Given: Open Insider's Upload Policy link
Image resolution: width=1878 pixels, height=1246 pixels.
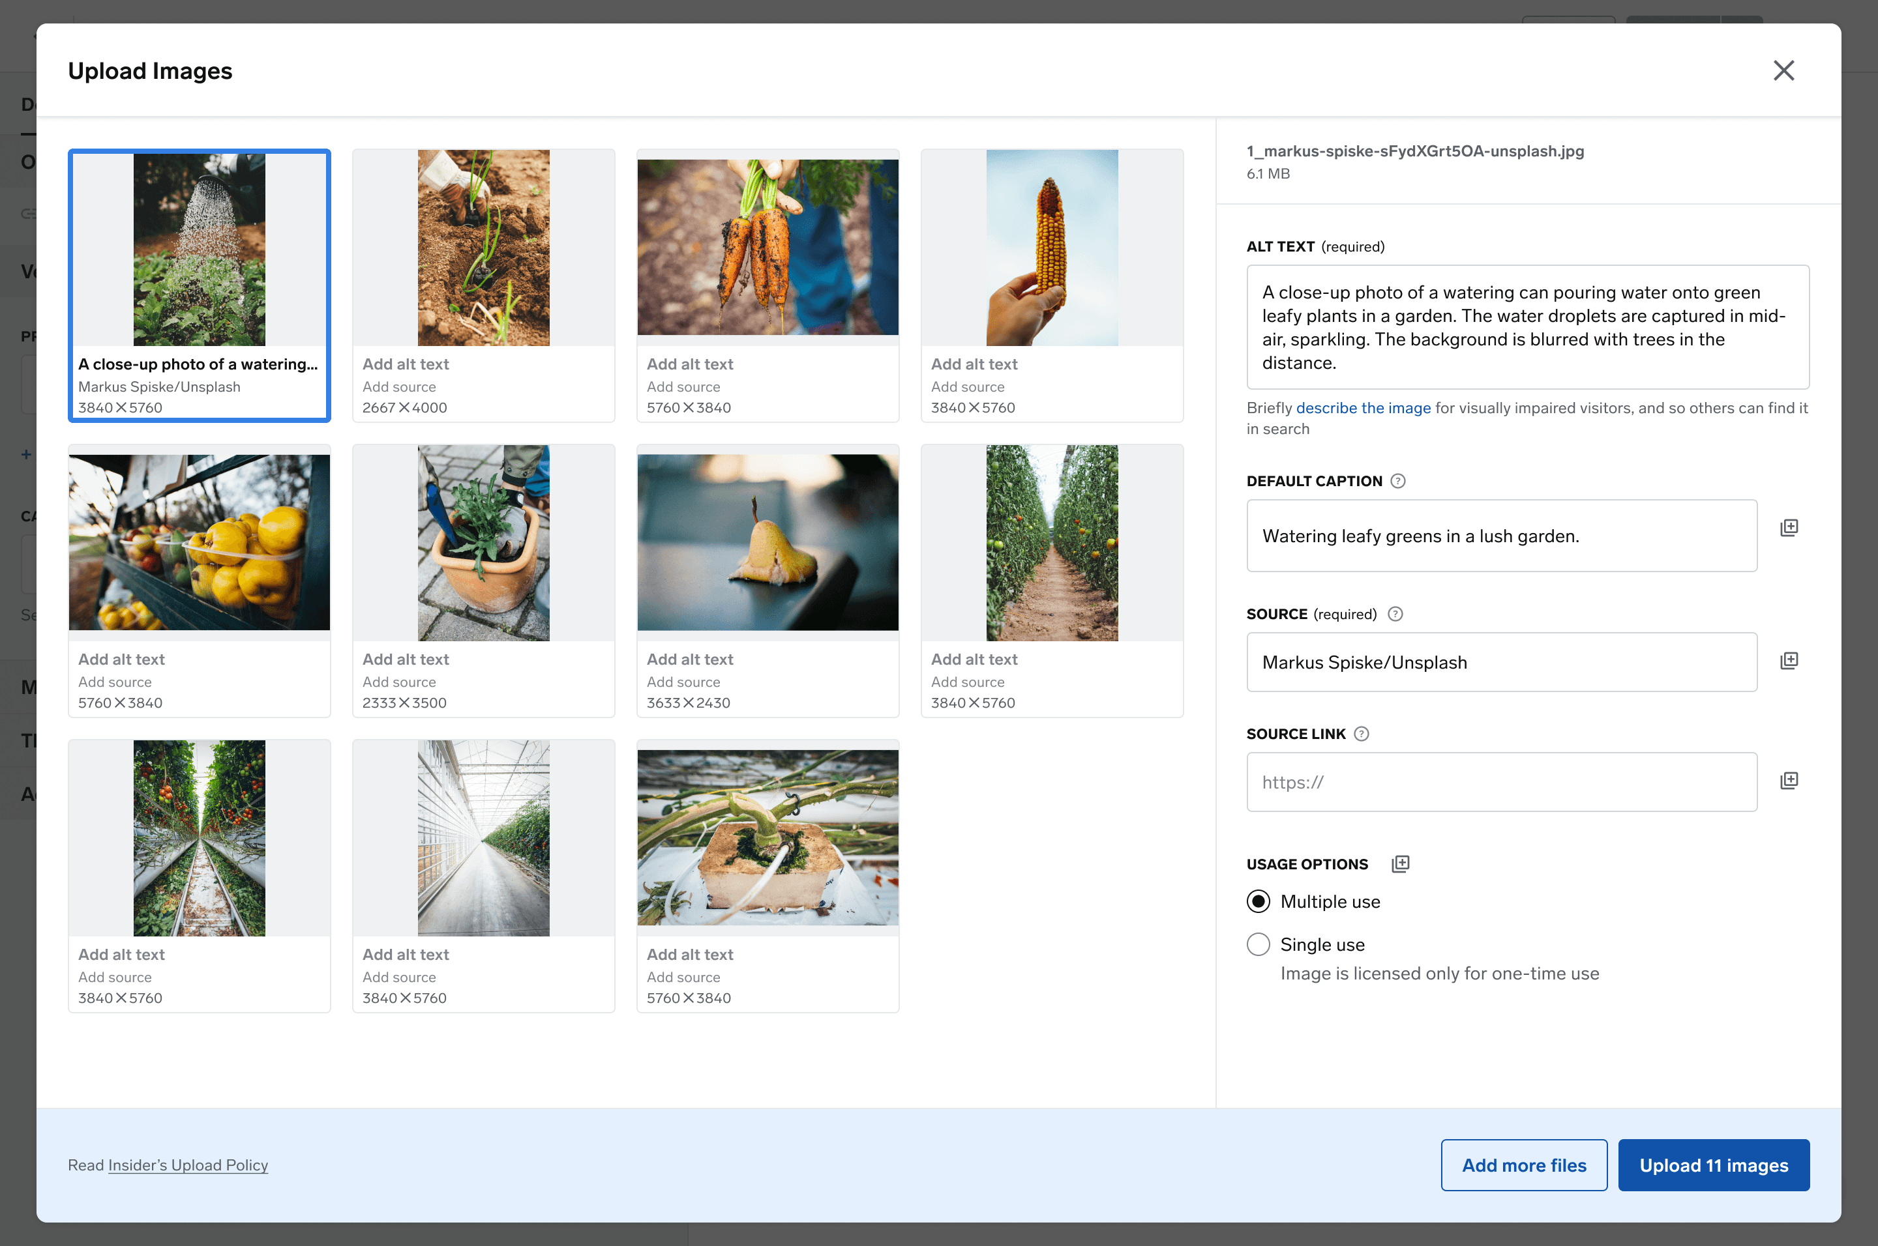Looking at the screenshot, I should 188,1165.
